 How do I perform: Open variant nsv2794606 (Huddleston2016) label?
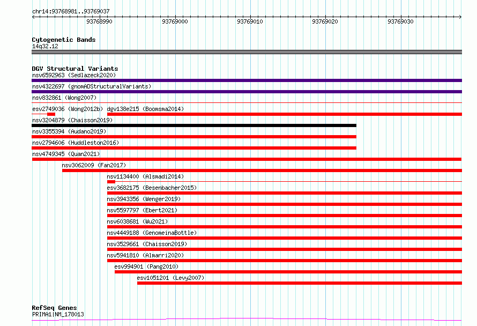click(x=76, y=143)
